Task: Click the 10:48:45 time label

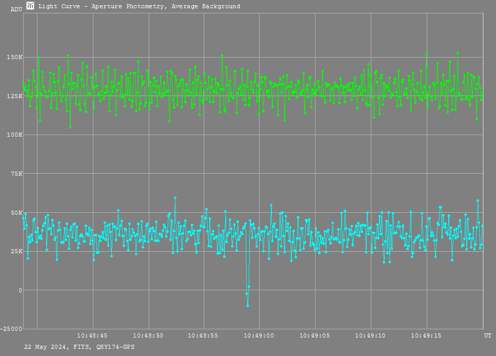Action: tap(92, 336)
